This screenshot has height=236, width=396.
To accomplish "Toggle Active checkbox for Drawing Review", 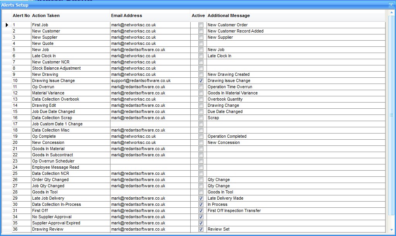I will click(201, 229).
